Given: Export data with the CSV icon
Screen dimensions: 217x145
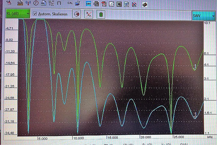Looking at the screenshot, I should coord(88,4).
